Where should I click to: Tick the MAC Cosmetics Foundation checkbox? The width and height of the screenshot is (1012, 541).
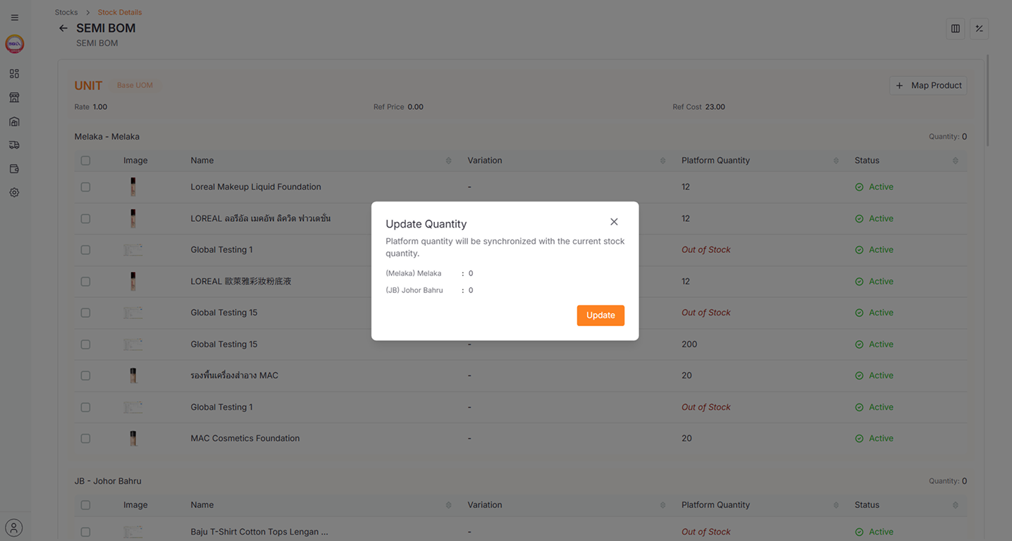85,437
